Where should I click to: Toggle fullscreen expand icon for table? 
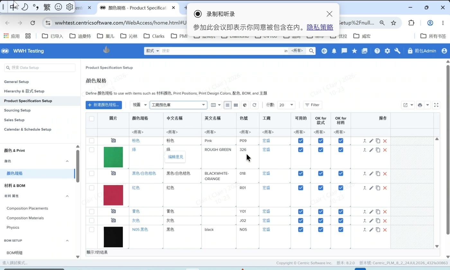(x=436, y=105)
